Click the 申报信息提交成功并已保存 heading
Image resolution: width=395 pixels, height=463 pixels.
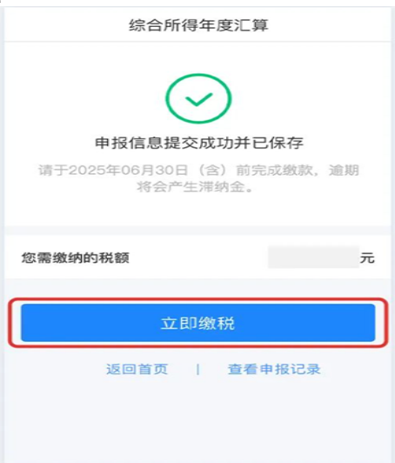coord(198,143)
